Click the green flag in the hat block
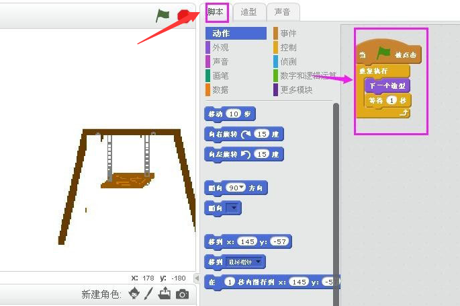The image size is (460, 306). [x=383, y=52]
